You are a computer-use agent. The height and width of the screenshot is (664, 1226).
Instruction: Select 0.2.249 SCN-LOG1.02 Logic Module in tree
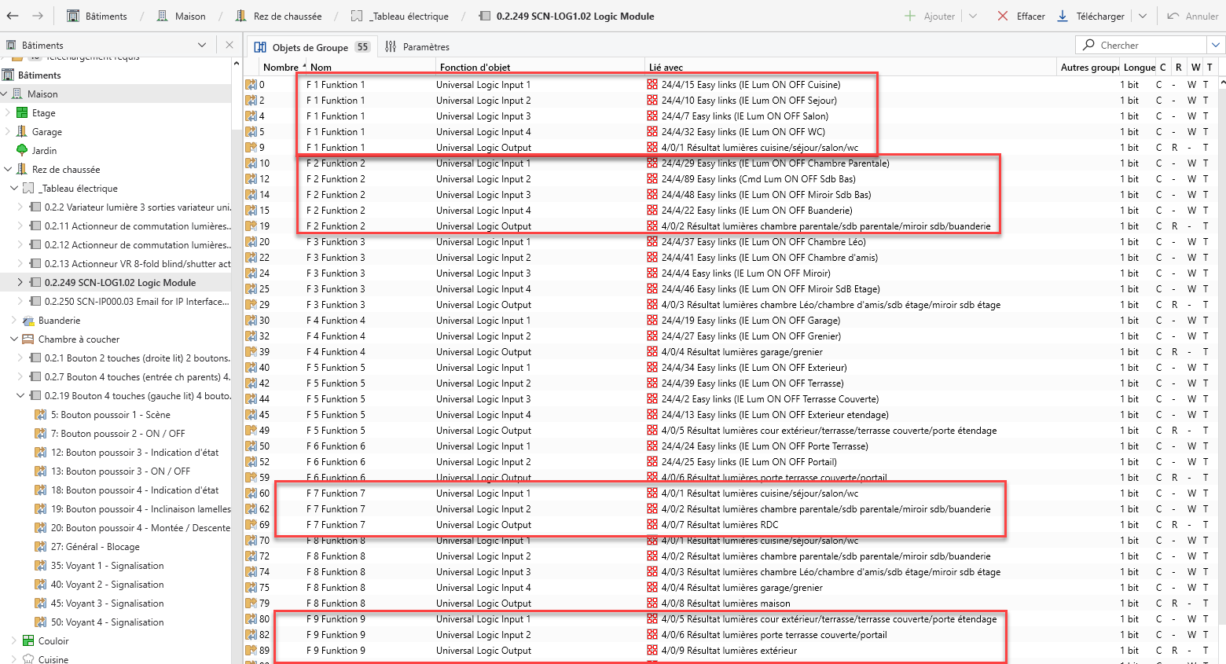tap(120, 283)
